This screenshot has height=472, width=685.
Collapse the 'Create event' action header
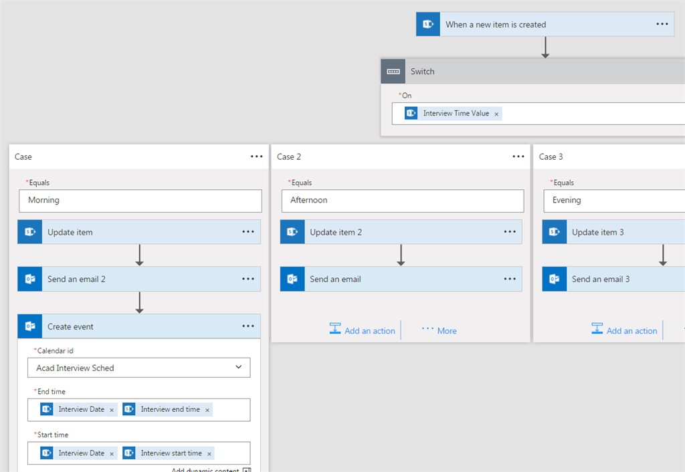pyautogui.click(x=139, y=326)
